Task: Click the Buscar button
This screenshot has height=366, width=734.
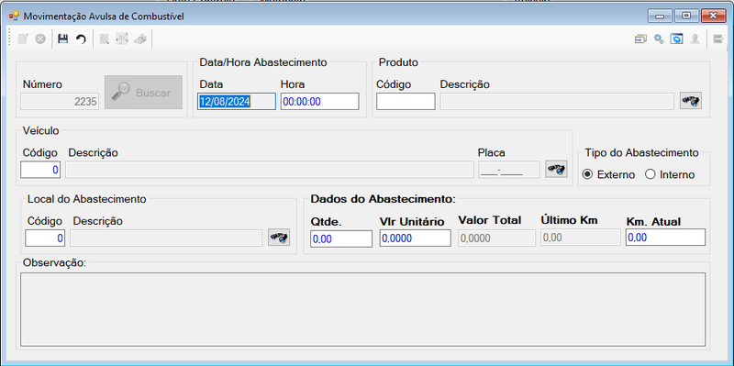Action: tap(143, 93)
